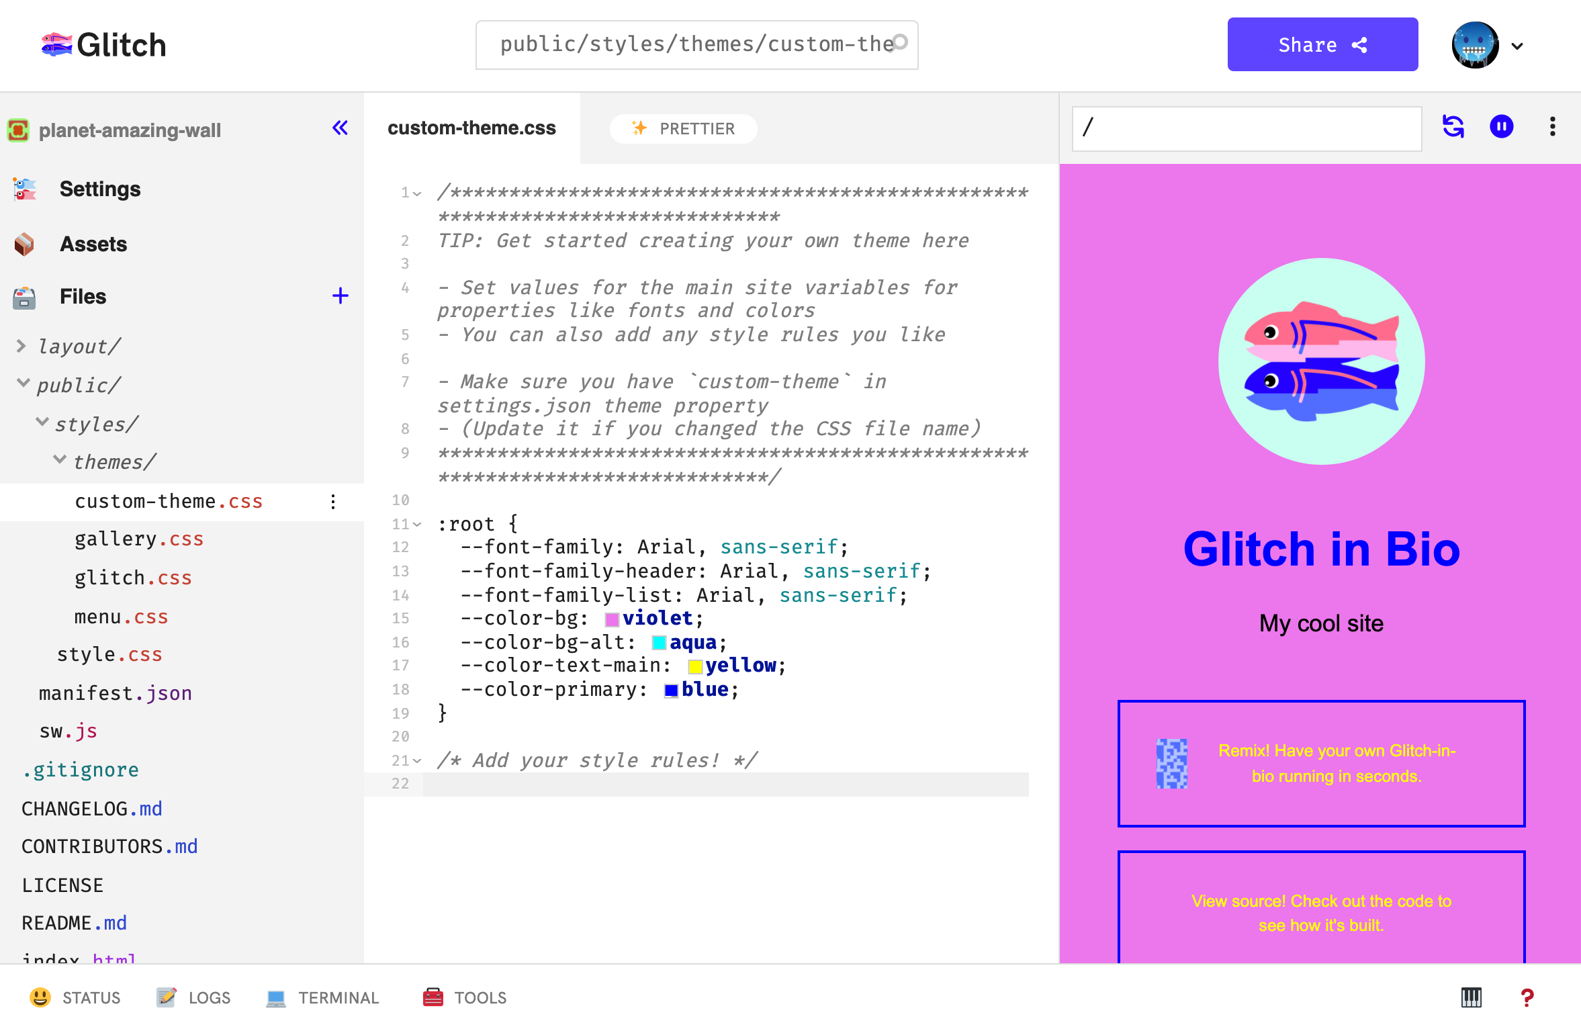Viewport: 1581px width, 1025px height.
Task: Open the user avatar dropdown arrow
Action: [1517, 46]
